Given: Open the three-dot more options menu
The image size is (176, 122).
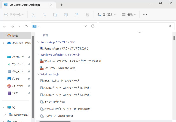Looking at the screenshot, I should pyautogui.click(x=145, y=15).
